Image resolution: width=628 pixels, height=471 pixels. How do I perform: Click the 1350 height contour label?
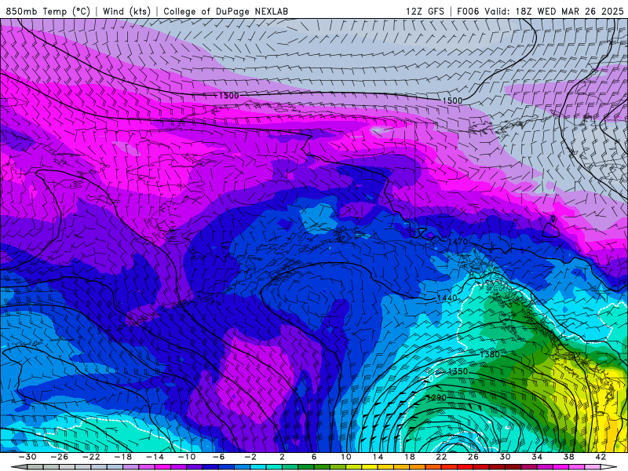[x=458, y=371]
